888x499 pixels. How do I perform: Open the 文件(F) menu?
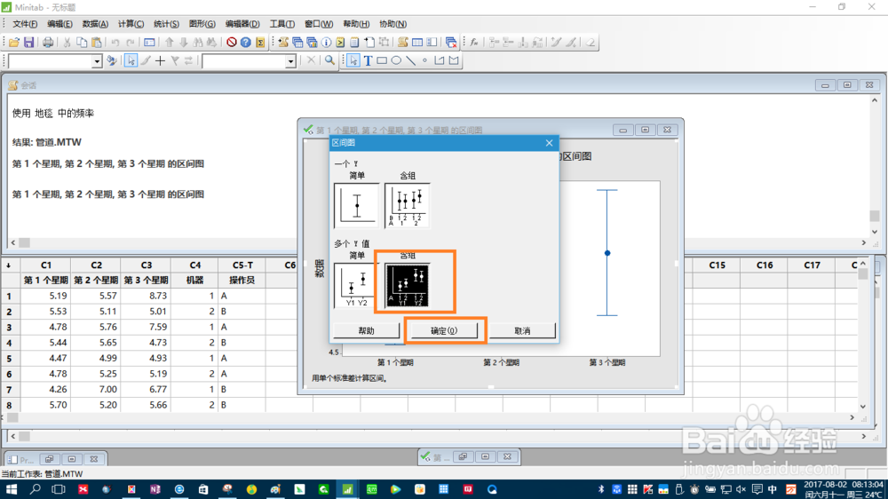pos(25,24)
